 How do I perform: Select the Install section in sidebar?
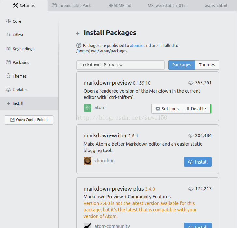pyautogui.click(x=29, y=104)
